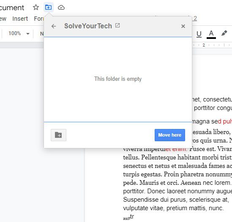Create a new folder in dialog
232x222 pixels.
(58, 135)
